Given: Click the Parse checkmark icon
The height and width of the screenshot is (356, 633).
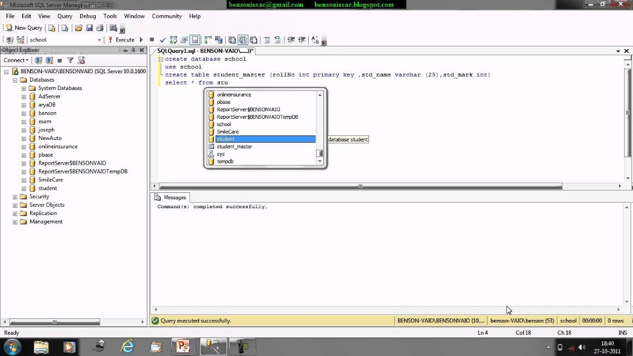Looking at the screenshot, I should [x=163, y=40].
